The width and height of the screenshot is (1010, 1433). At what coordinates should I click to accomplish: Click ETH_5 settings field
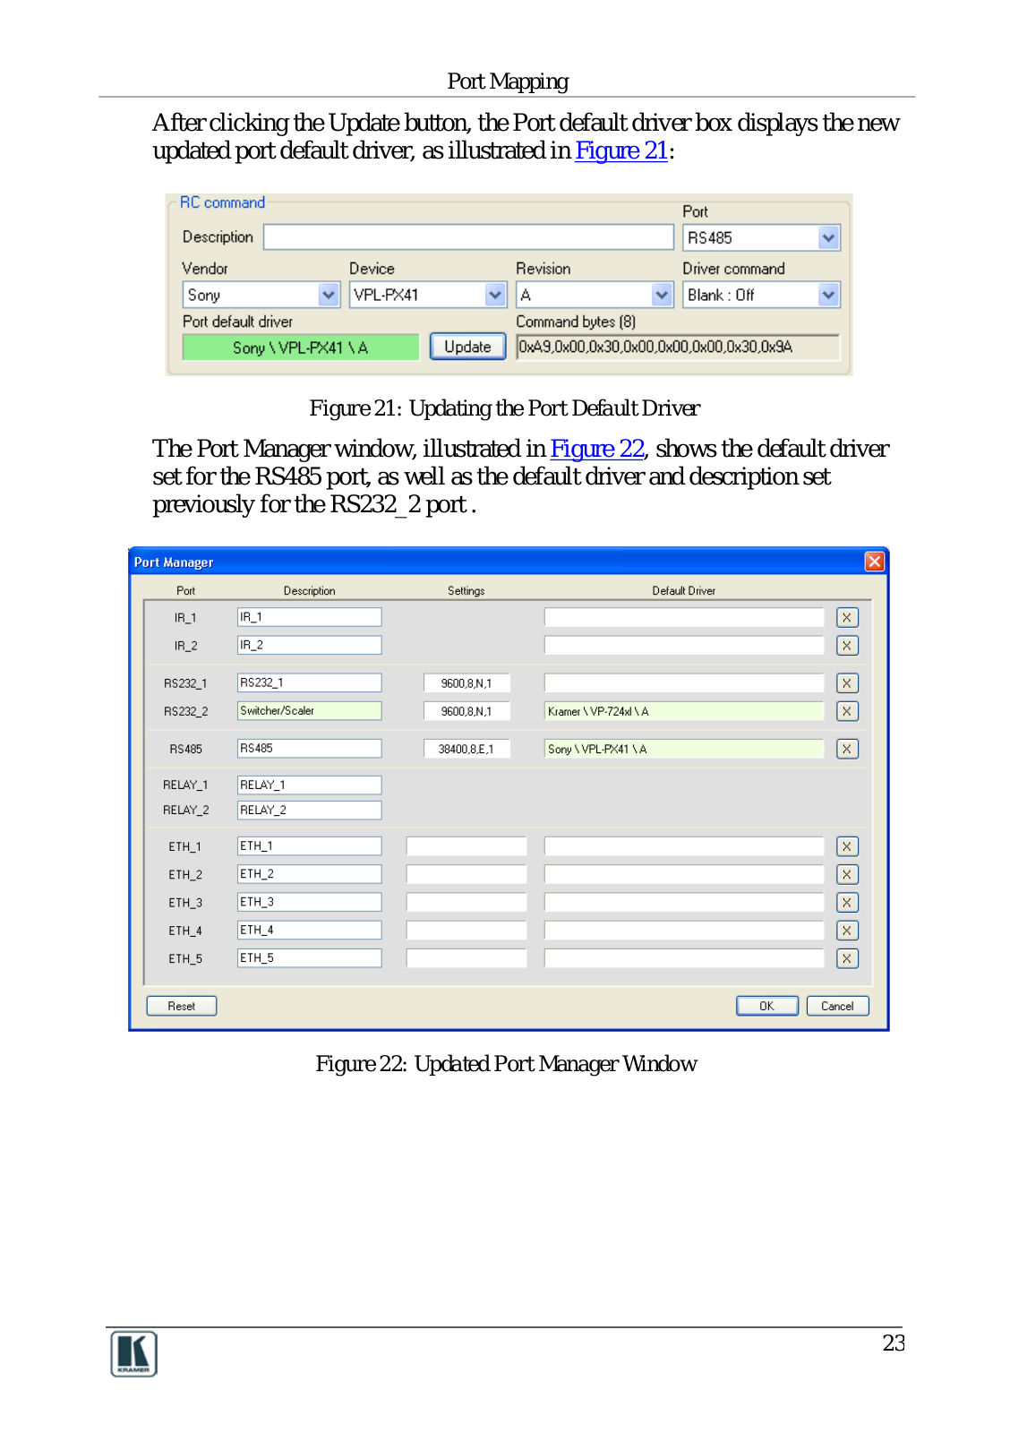[466, 958]
